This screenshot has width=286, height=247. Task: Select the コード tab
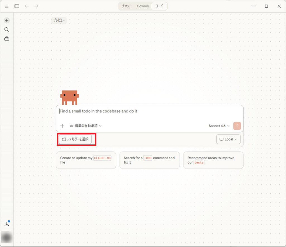point(159,6)
